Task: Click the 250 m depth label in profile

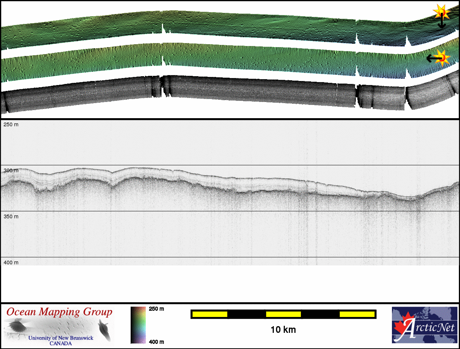Action: (11, 125)
